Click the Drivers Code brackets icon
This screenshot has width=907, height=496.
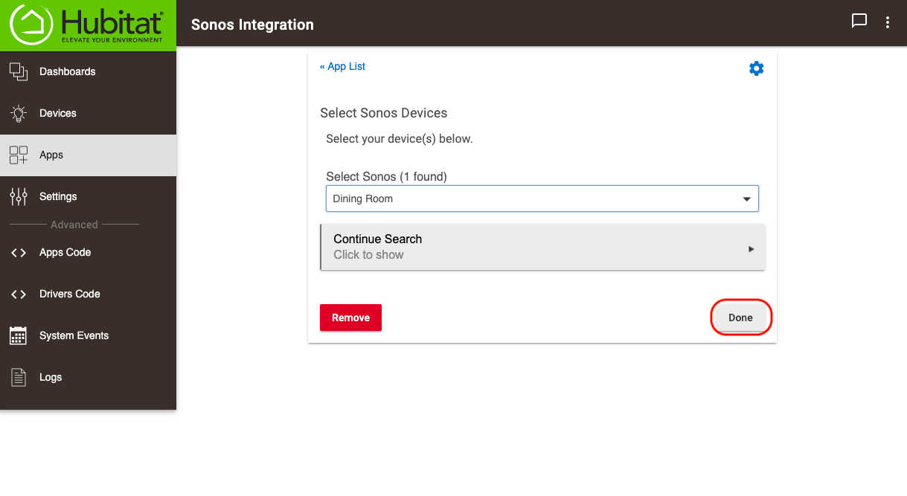pyautogui.click(x=19, y=294)
